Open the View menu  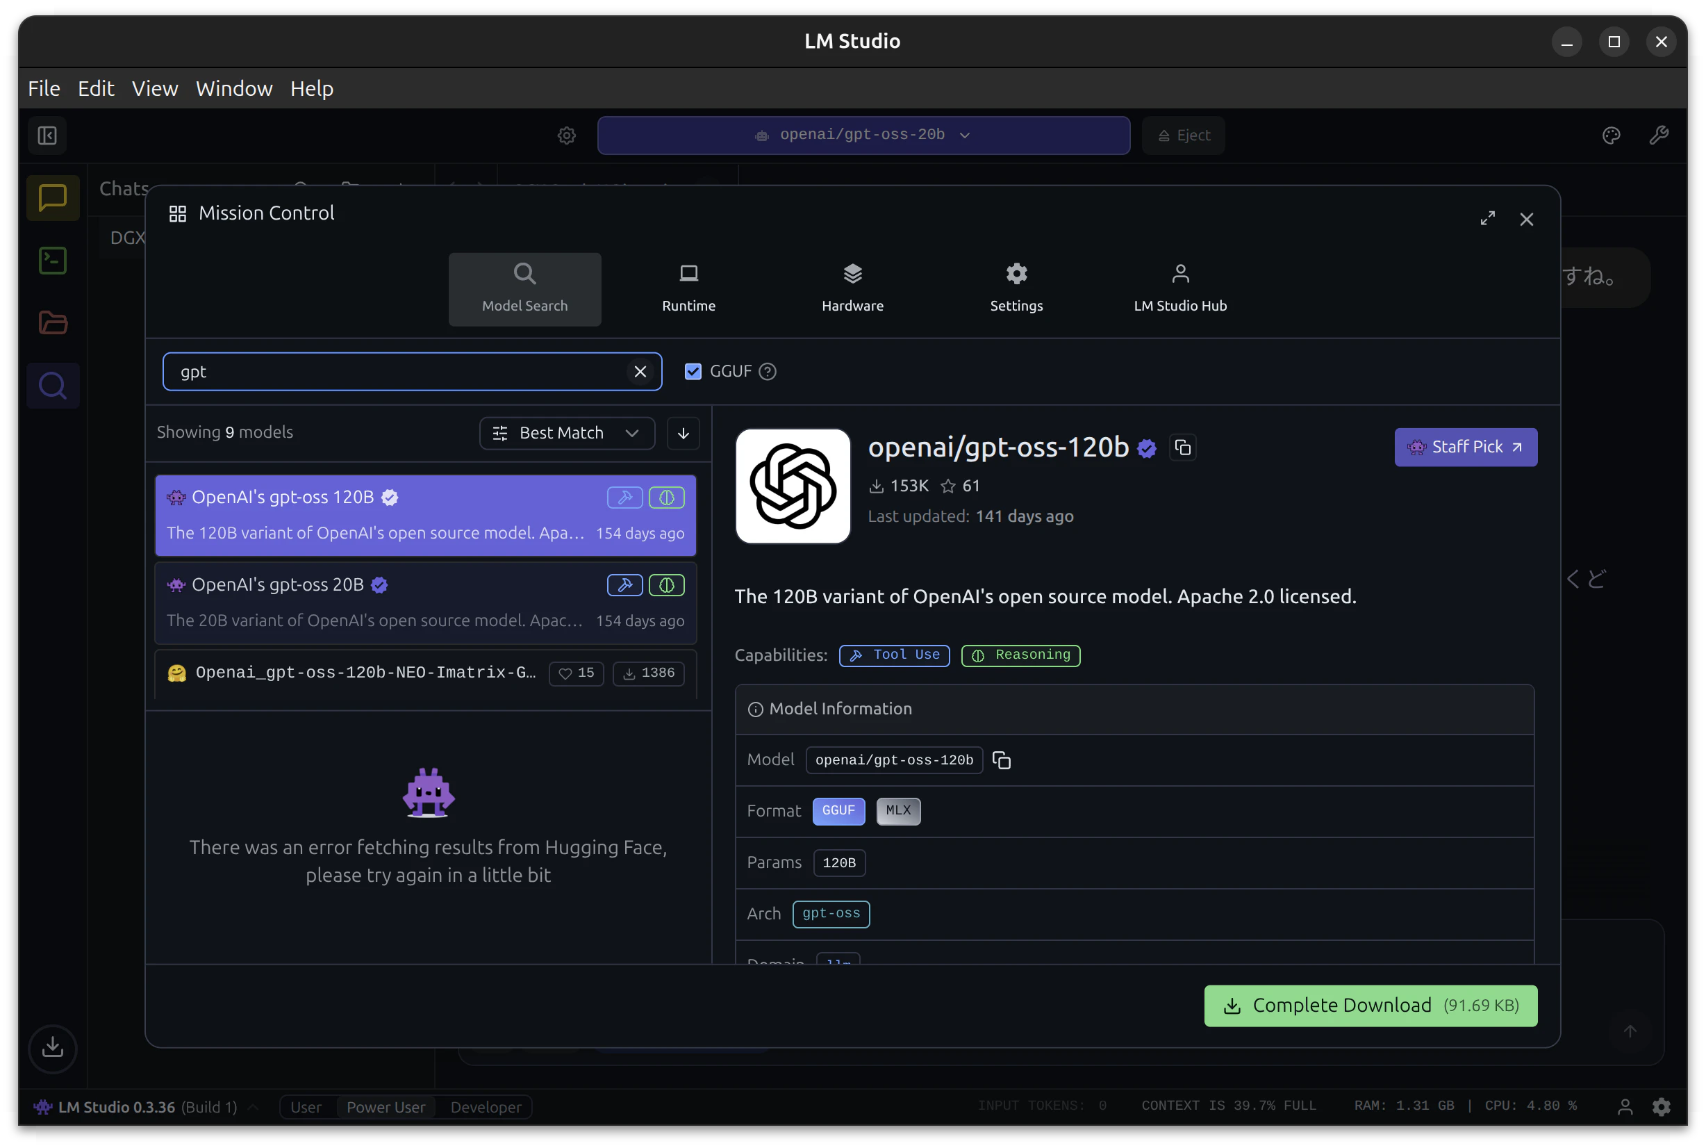coord(154,88)
